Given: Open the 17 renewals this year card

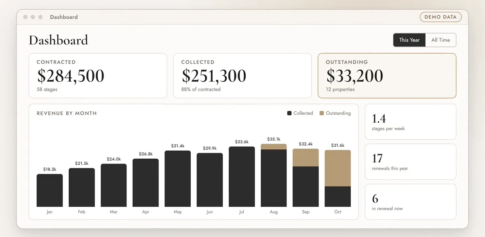Looking at the screenshot, I should coord(411,161).
